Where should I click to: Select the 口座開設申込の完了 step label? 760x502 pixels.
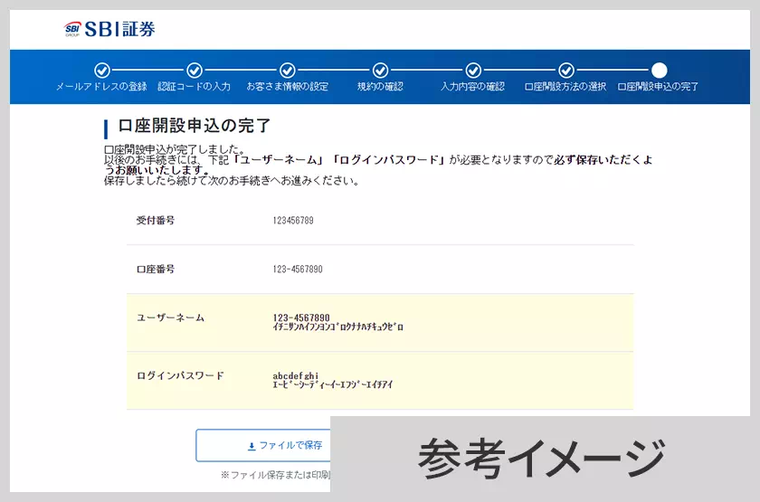click(659, 87)
